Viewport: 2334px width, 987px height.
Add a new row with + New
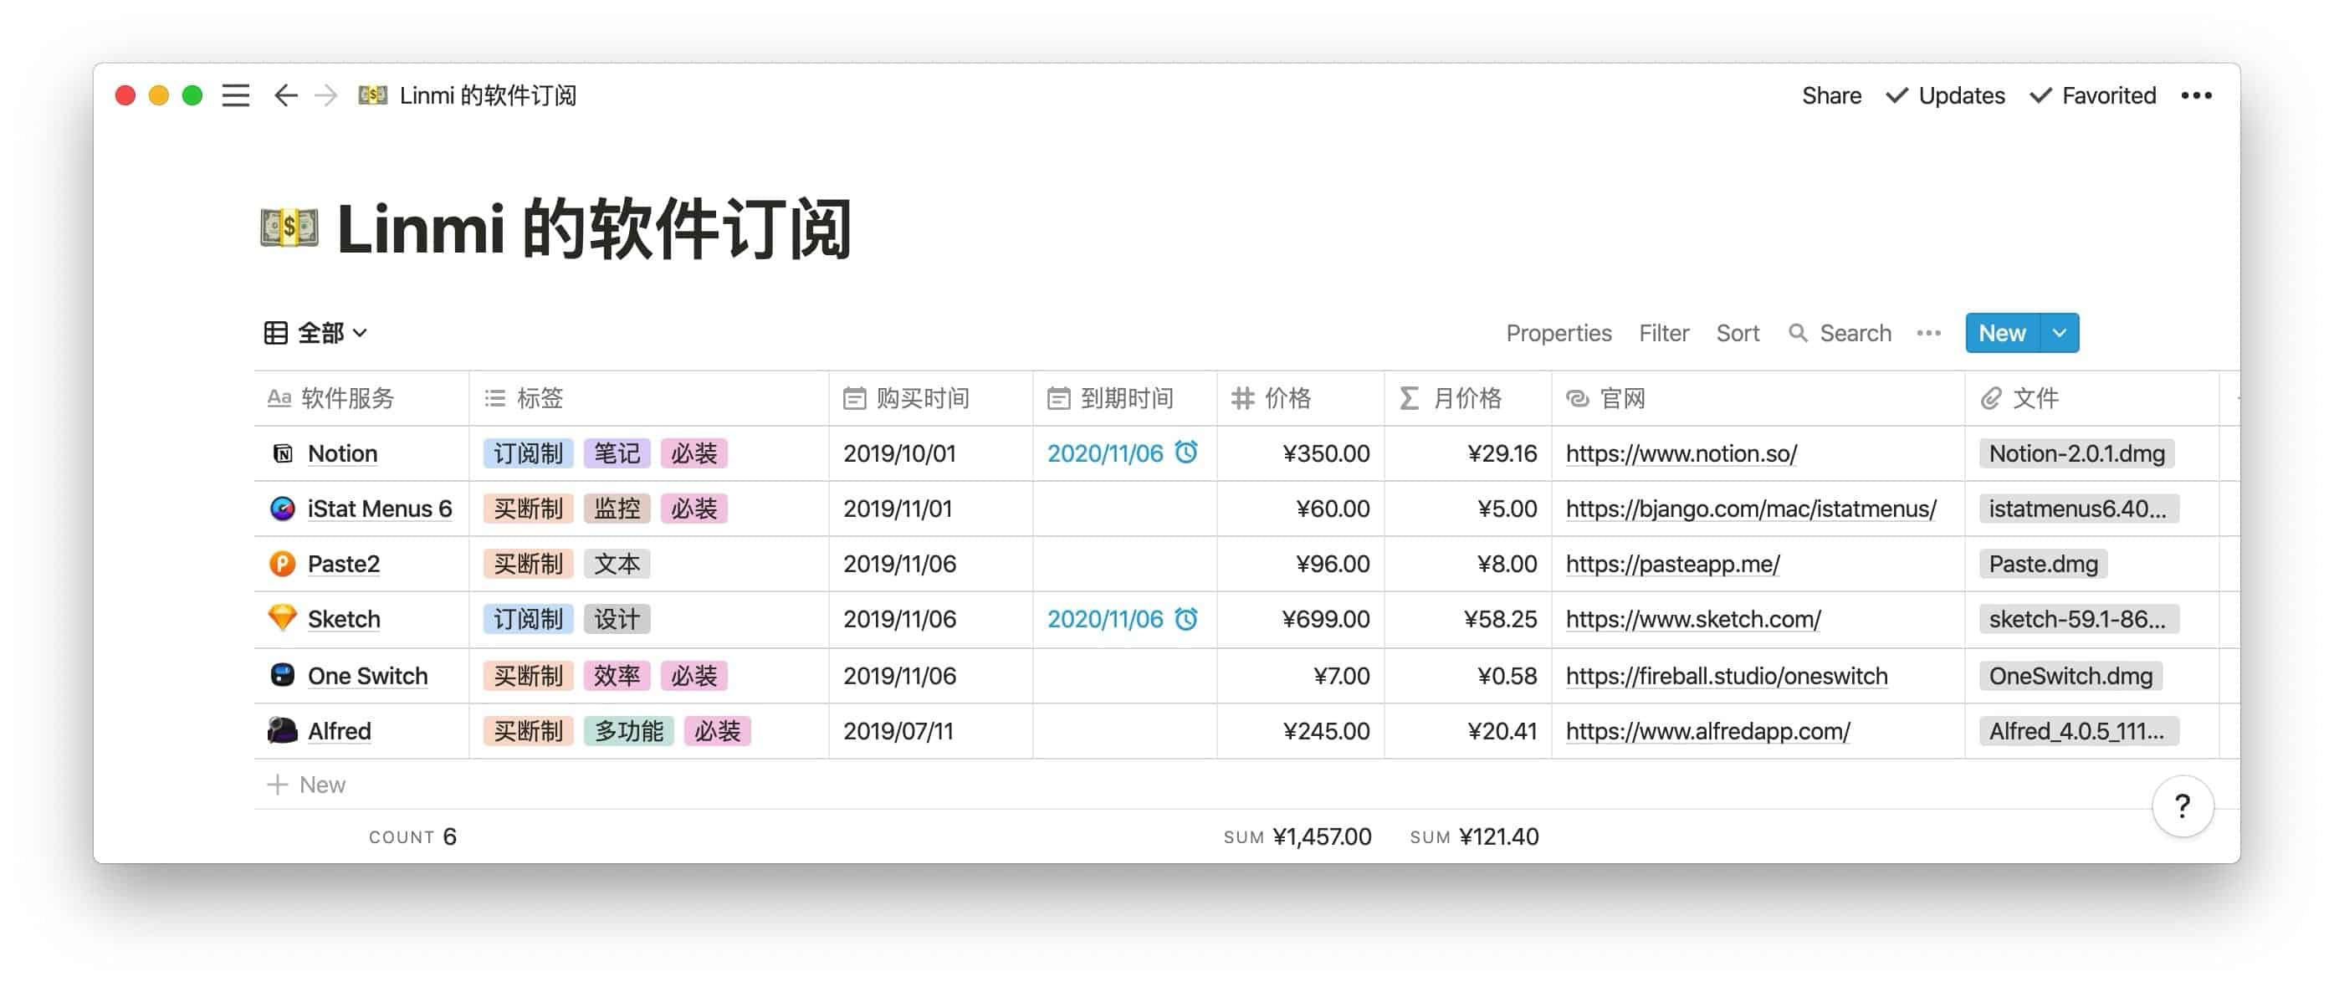(x=306, y=784)
